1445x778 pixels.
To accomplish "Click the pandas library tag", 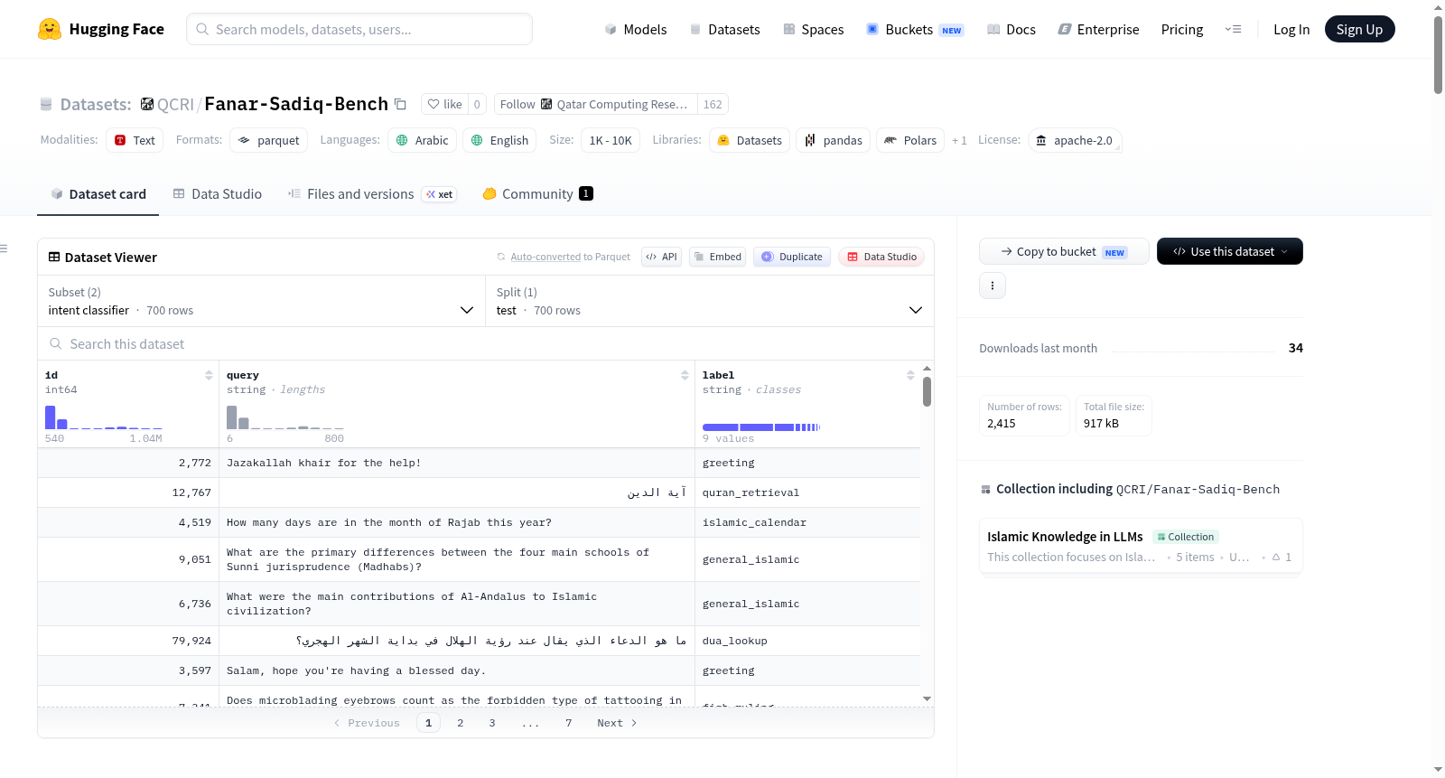I will click(833, 140).
